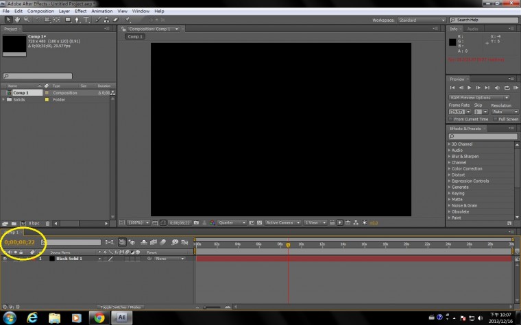Select the Pen tool in the toolbar
This screenshot has width=521, height=325.
(76, 20)
